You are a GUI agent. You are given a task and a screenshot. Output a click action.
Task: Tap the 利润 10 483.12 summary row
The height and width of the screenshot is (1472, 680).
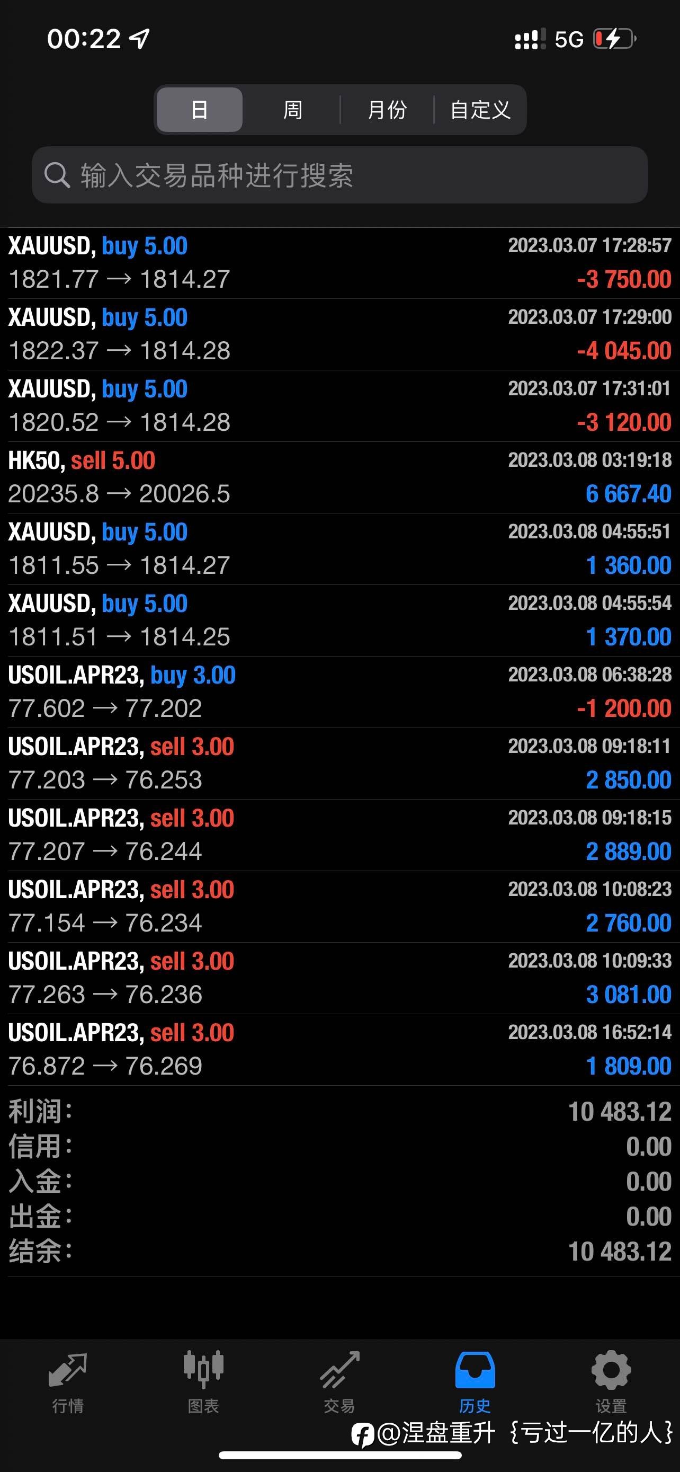coord(339,1112)
